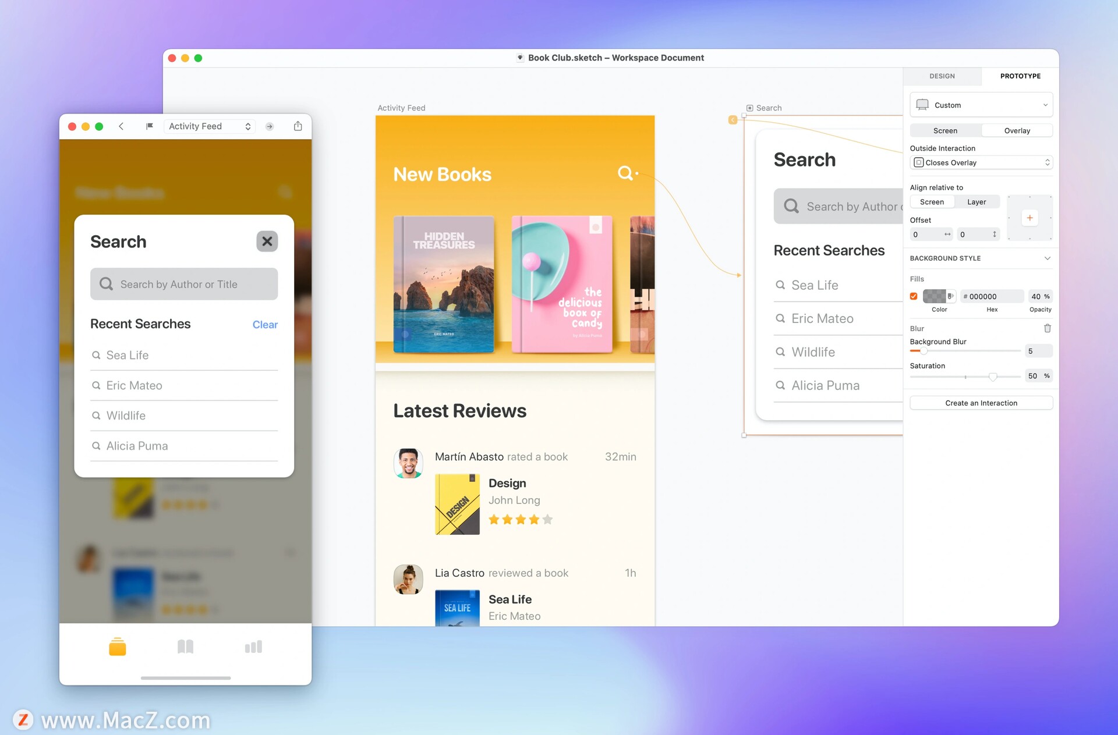Click the Search by Author or Title field

tap(185, 284)
